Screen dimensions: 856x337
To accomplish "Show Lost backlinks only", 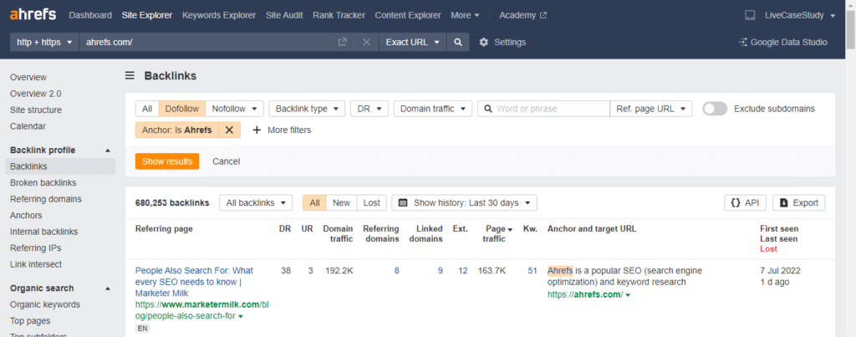I will [372, 202].
